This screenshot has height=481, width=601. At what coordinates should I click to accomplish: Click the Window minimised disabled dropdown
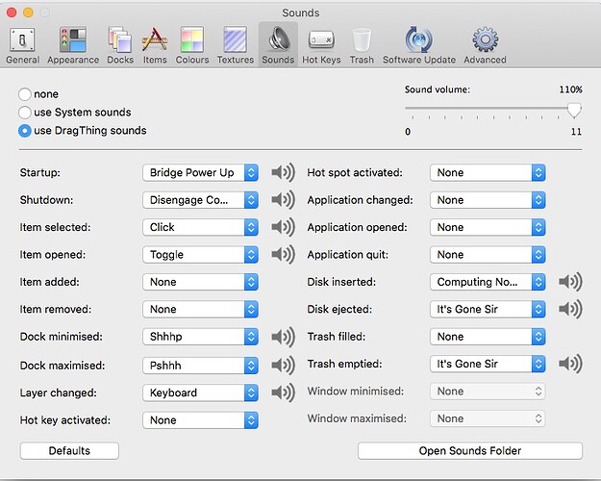[488, 392]
